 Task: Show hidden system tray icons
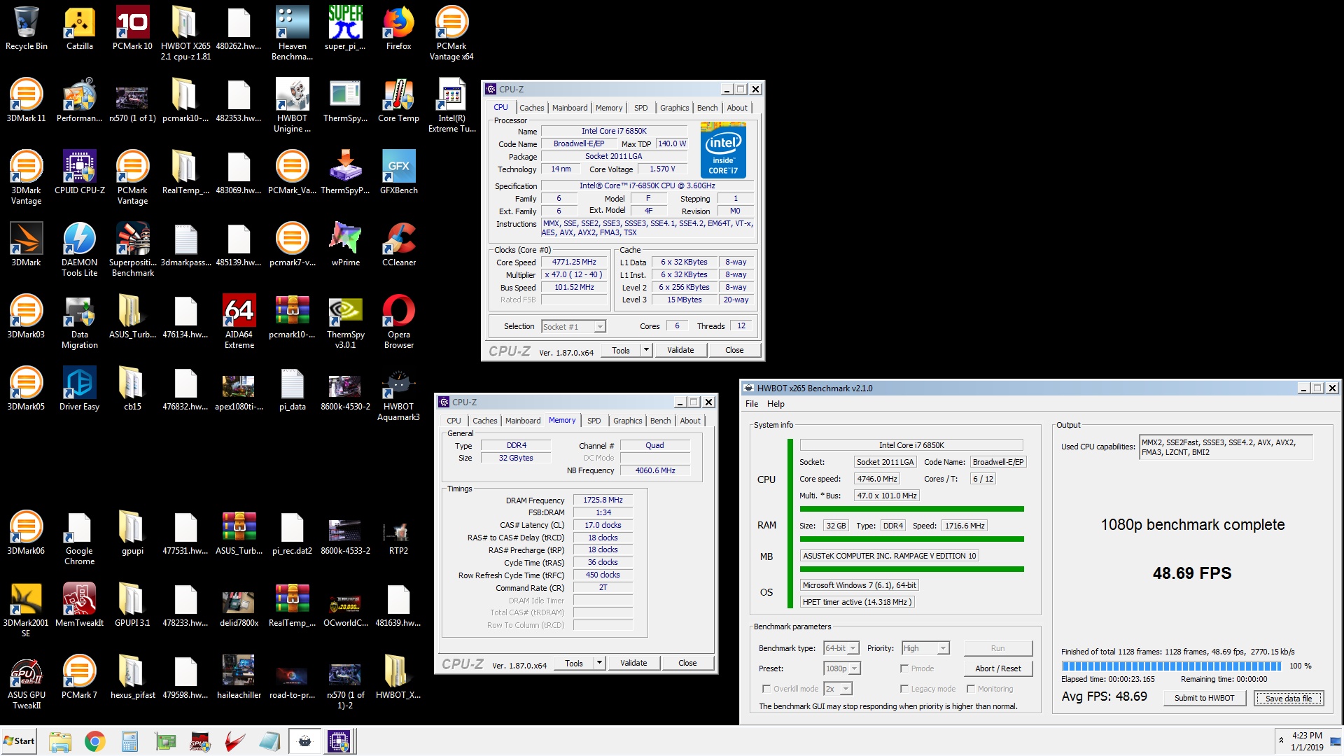tap(1281, 741)
